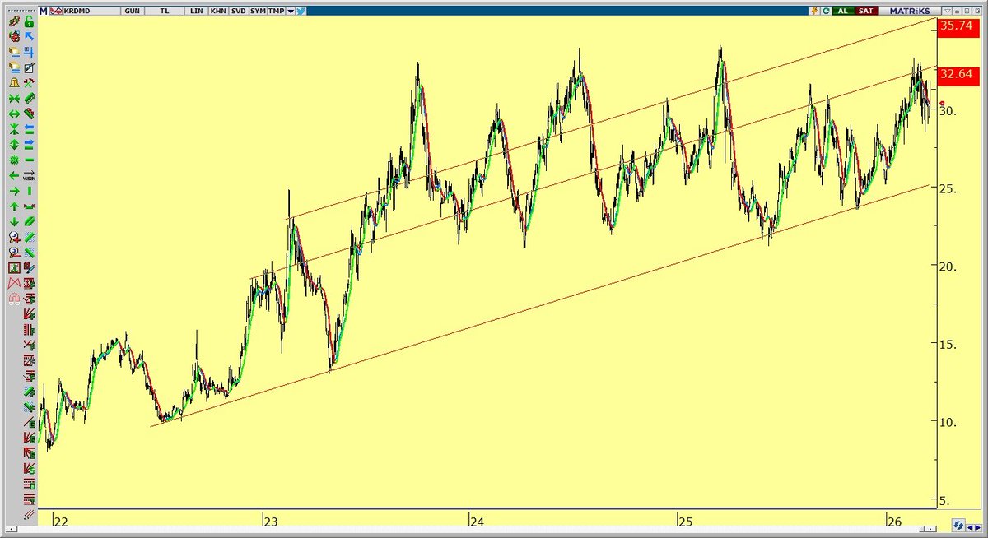Click the diagonal lines icon at toolbar bottom
The height and width of the screenshot is (538, 988).
tap(29, 515)
